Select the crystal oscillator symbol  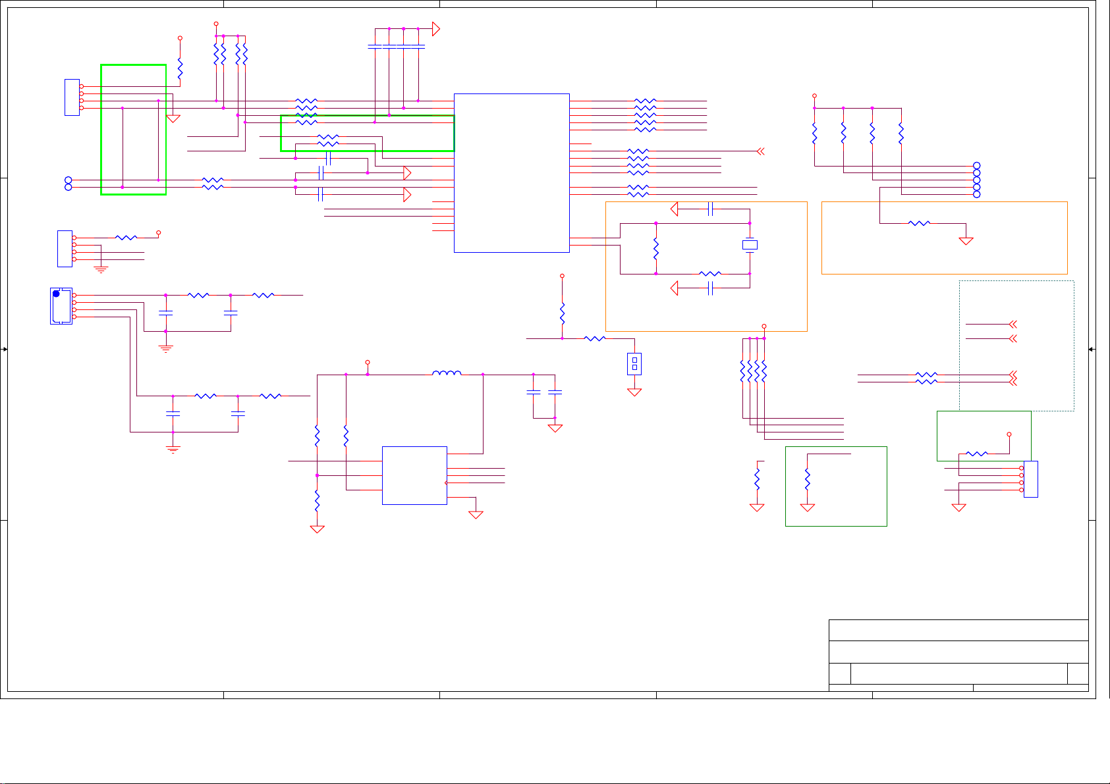(750, 245)
